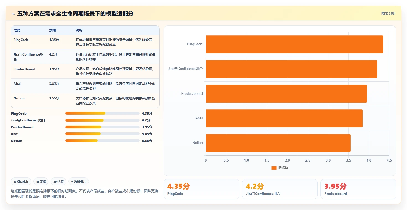407x210 pixels.
Task: Click the 3.85分 value beside the Aha! progress bar
Action: click(147, 134)
